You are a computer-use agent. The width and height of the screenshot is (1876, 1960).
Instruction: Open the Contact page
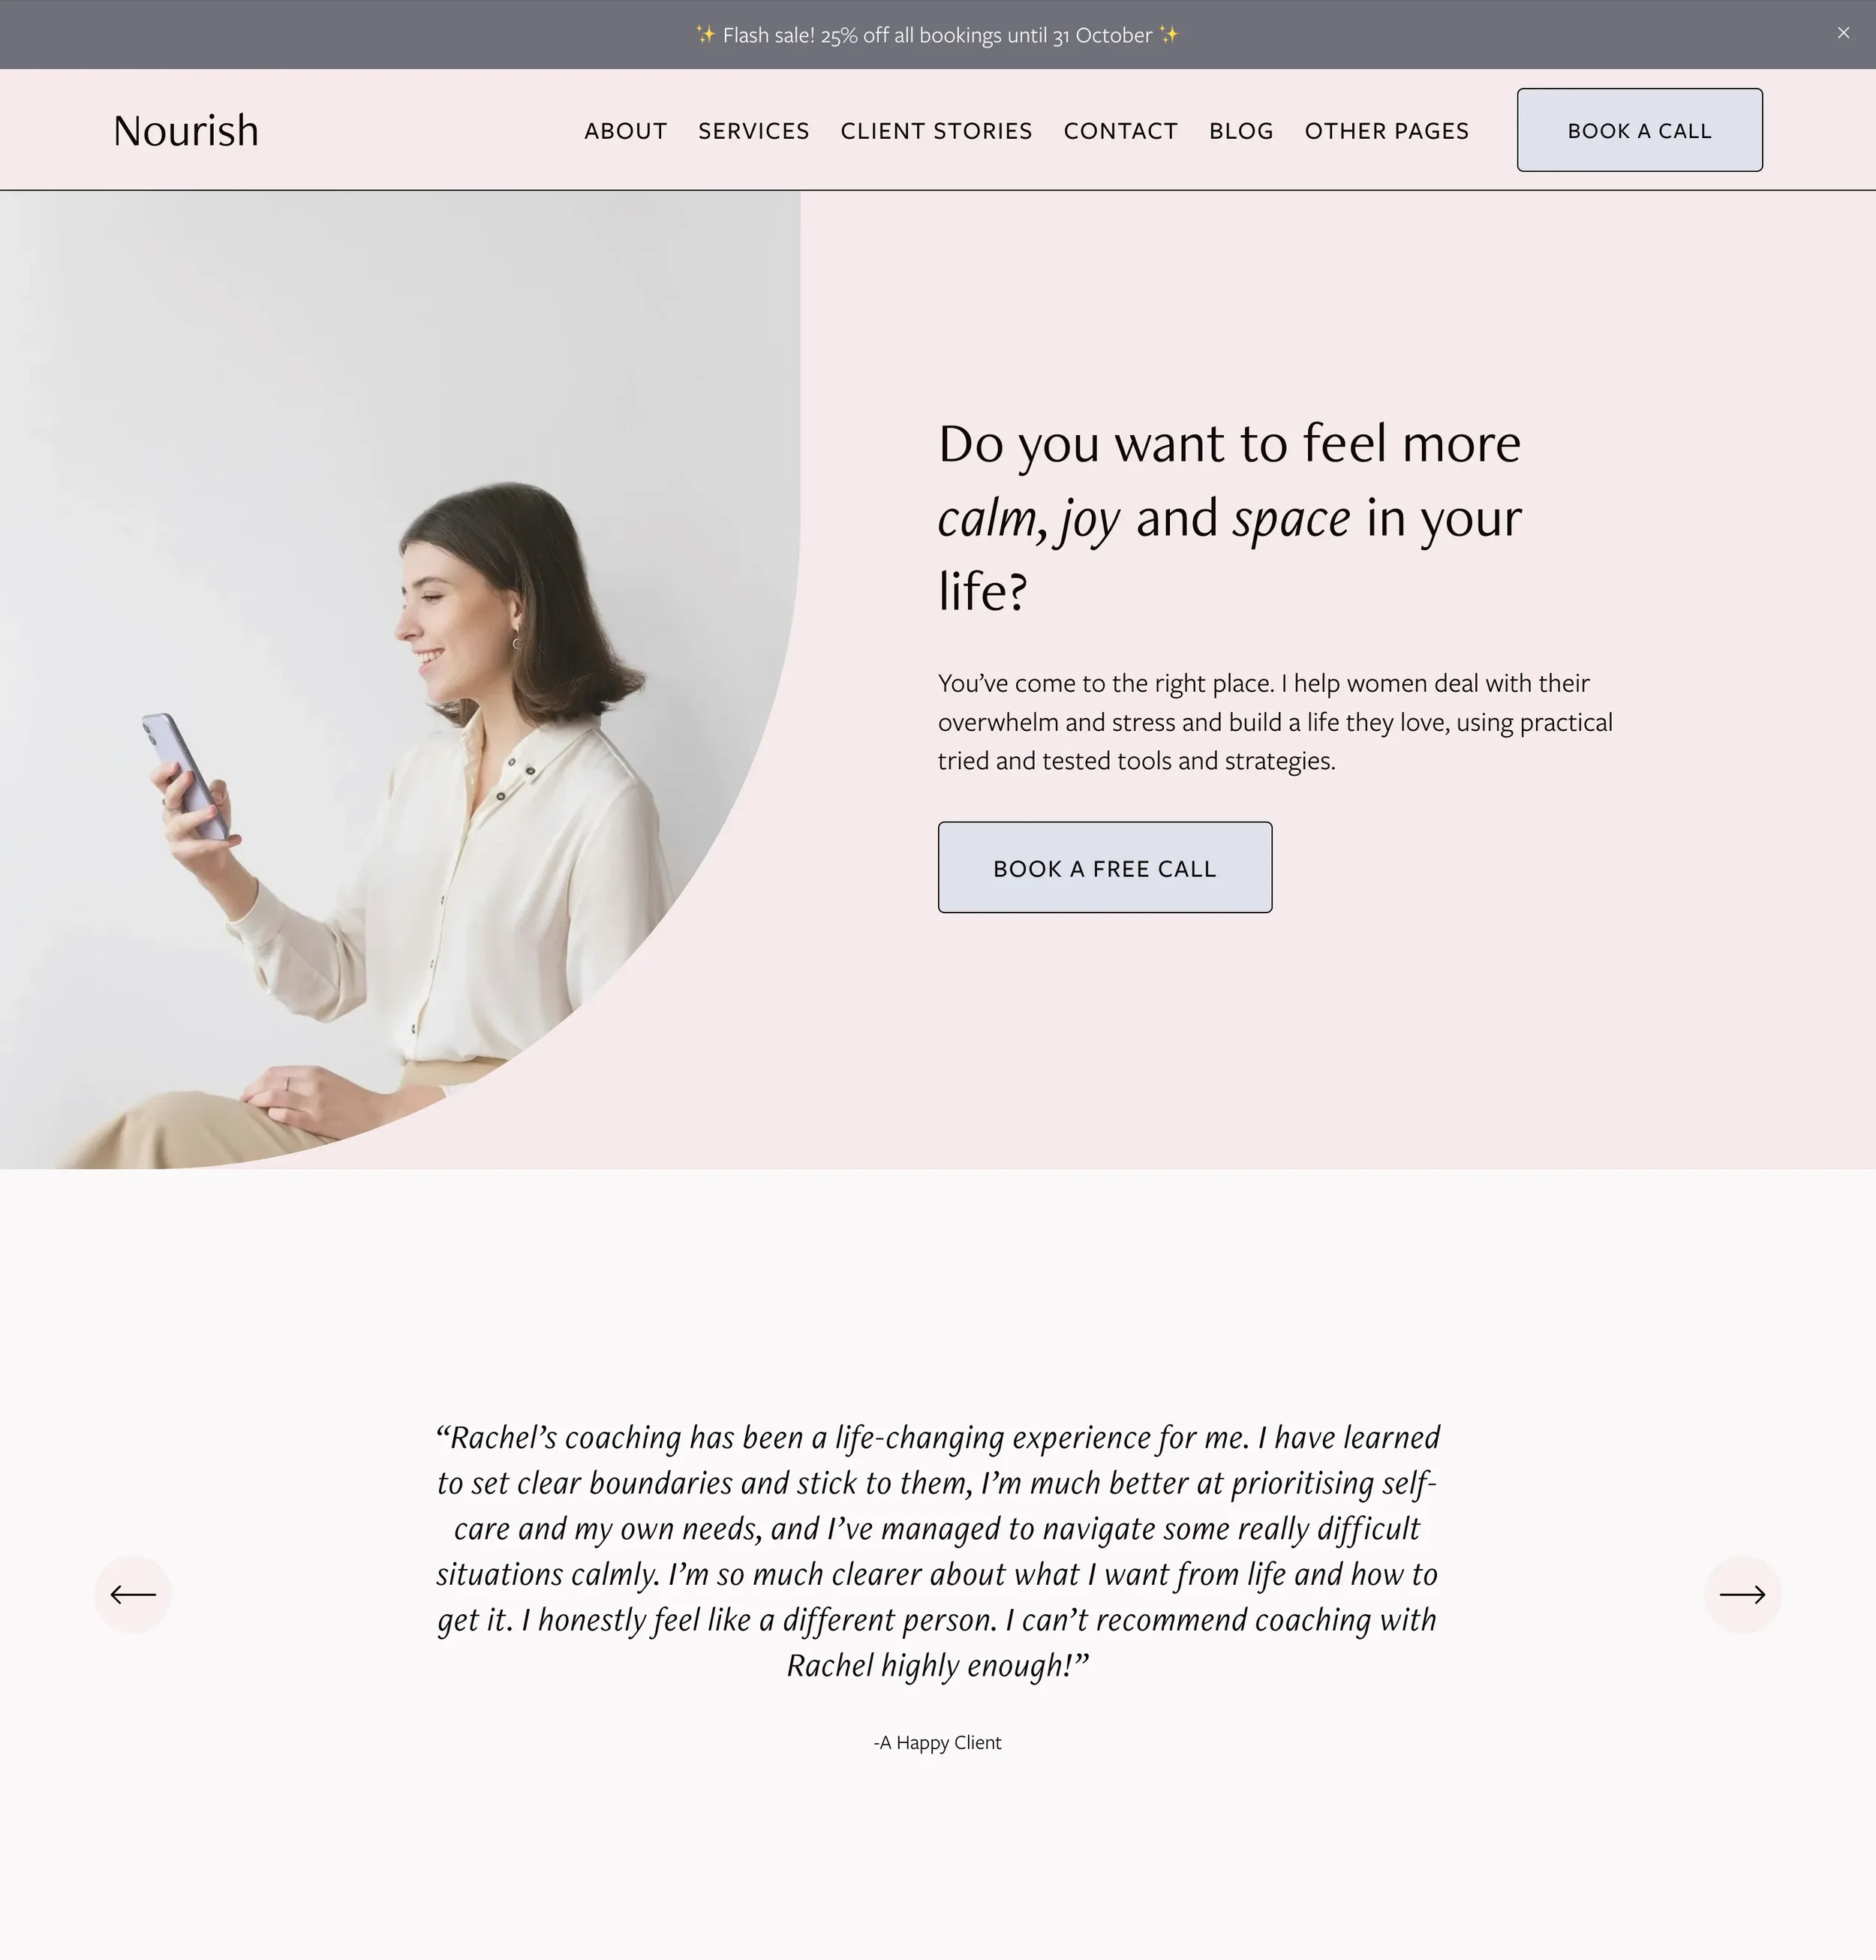pos(1121,131)
